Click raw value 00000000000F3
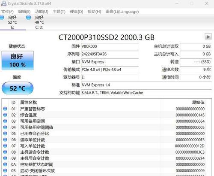 [x=190, y=140]
